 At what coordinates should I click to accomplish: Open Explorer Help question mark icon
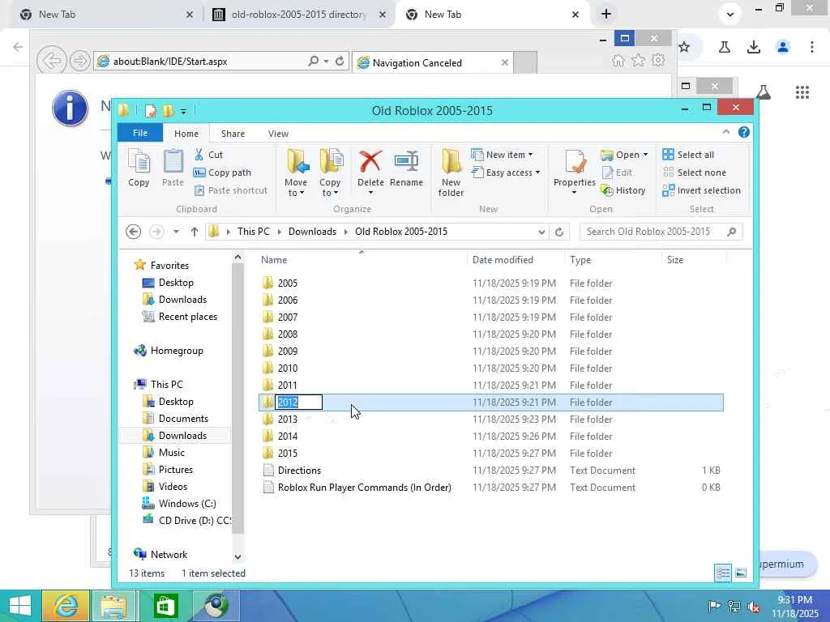744,132
